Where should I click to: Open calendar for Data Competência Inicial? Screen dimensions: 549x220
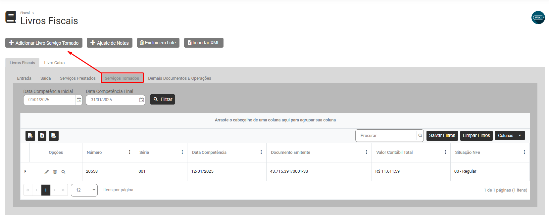(x=79, y=100)
